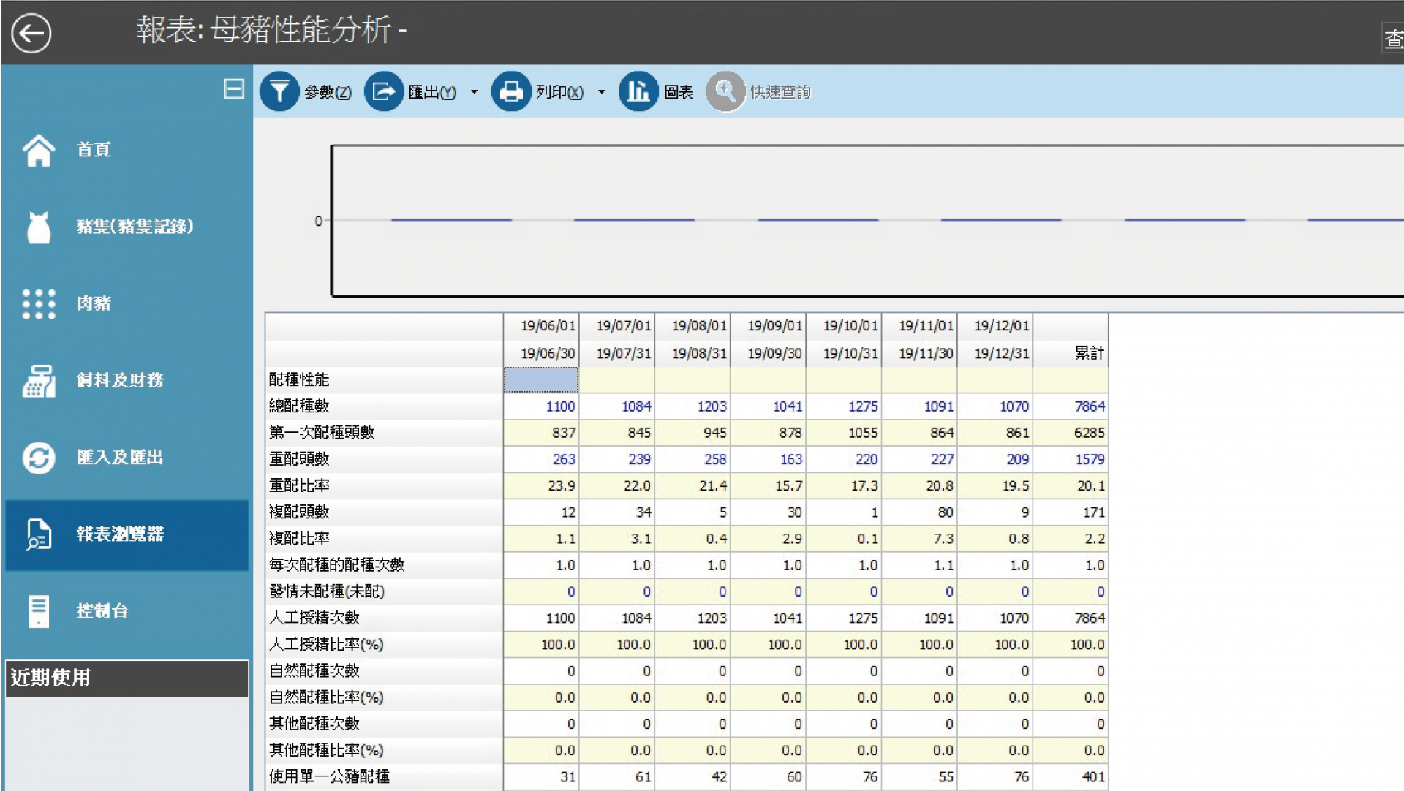Click the 快速查詢 button label
Screen dimensions: 1404x791
[x=780, y=92]
